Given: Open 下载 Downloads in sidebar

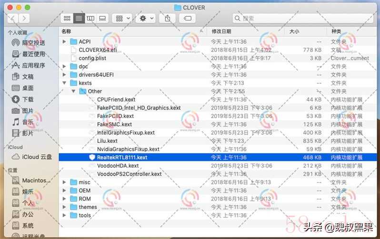Looking at the screenshot, I should [x=23, y=100].
